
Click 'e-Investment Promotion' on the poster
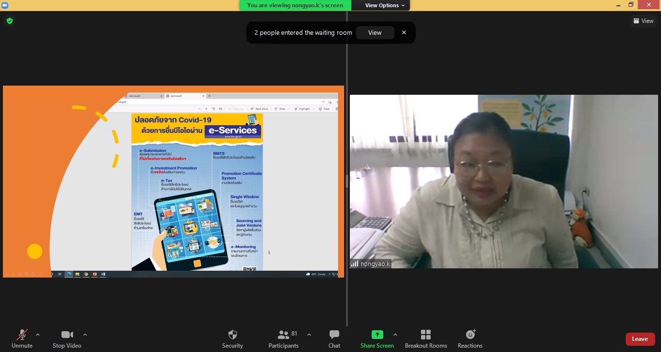(x=174, y=168)
